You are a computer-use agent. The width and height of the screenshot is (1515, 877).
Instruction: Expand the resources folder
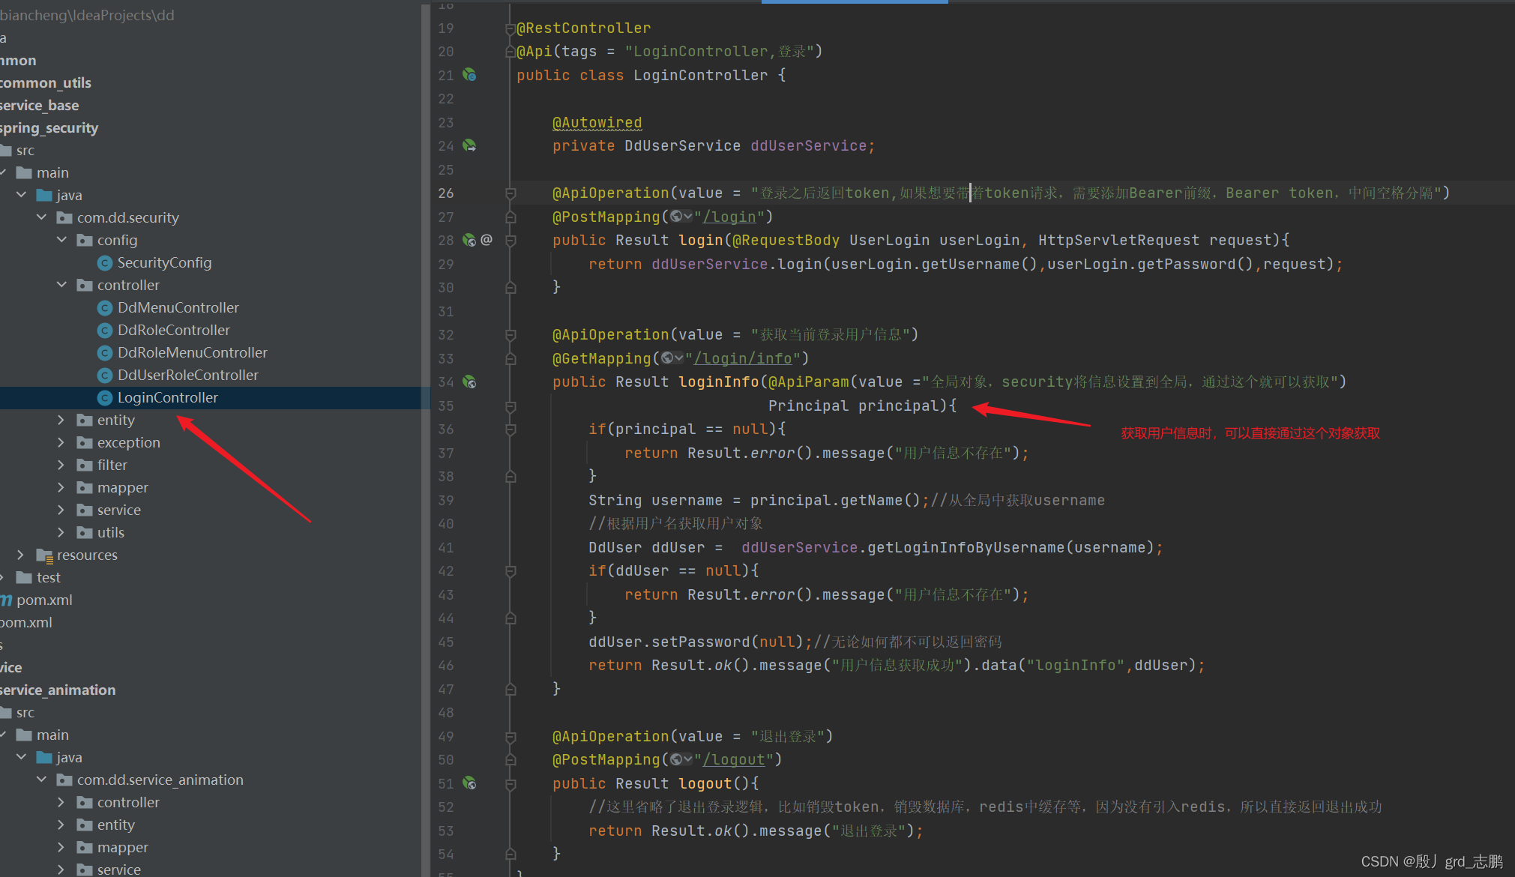click(21, 555)
